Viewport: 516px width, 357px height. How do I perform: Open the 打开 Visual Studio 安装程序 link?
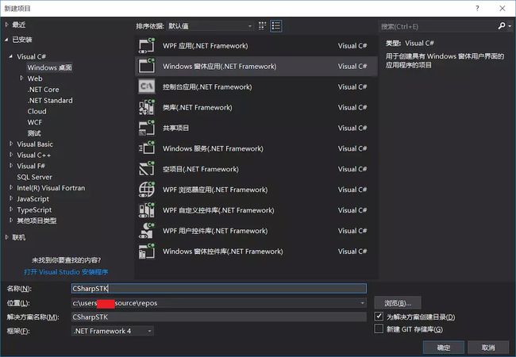click(x=66, y=272)
